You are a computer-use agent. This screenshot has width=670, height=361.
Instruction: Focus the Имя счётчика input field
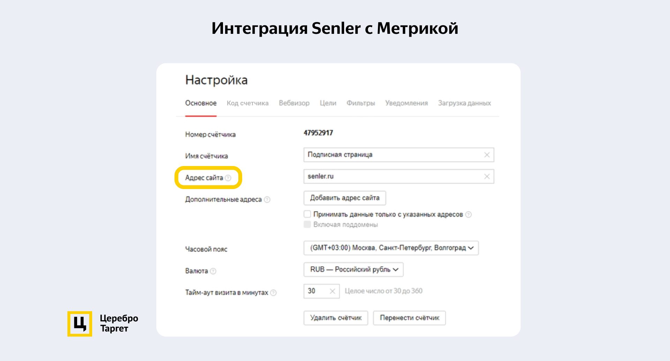point(399,155)
